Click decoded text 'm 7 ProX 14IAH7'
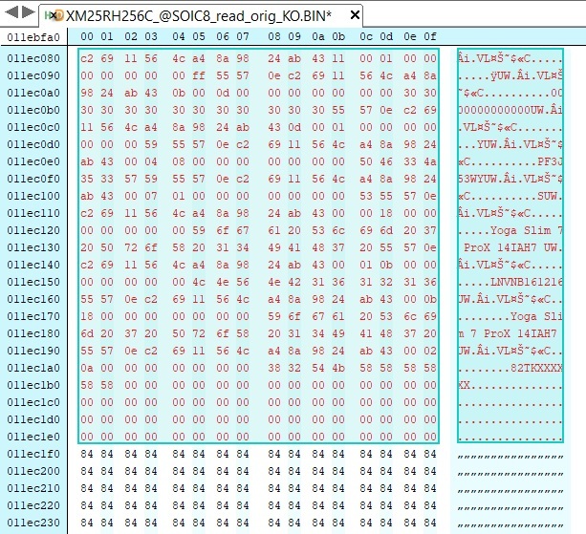Viewport: 586px width, 534px height. tap(508, 333)
